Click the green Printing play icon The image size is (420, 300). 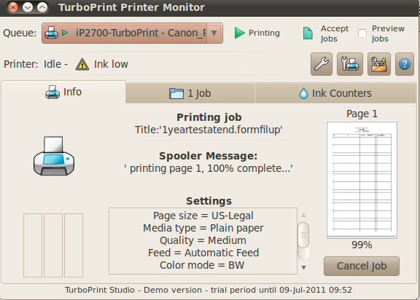point(239,33)
